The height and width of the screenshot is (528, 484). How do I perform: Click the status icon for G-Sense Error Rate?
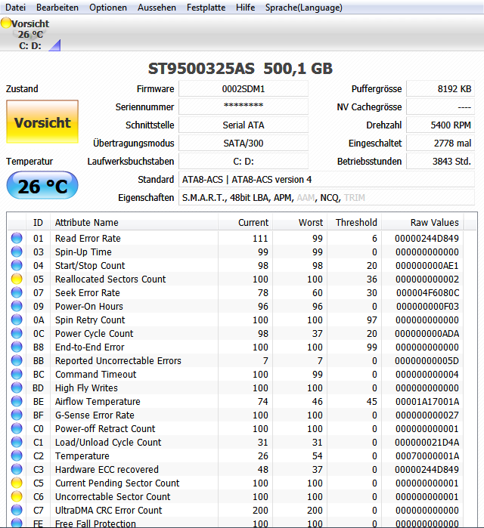pos(17,415)
